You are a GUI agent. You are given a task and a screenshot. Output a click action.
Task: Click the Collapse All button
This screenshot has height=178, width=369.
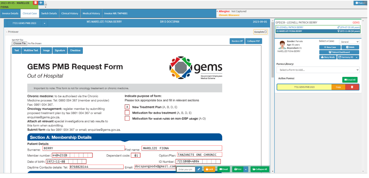(x=260, y=169)
